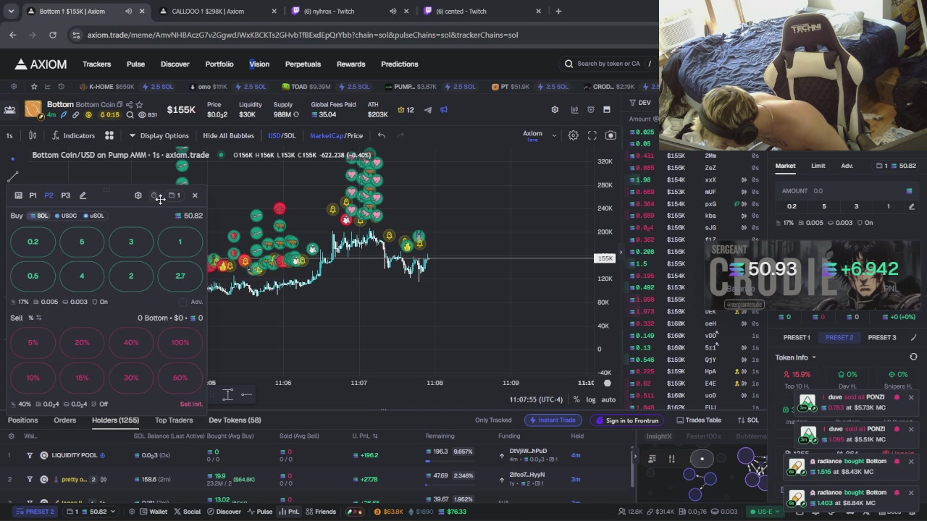The height and width of the screenshot is (521, 927).
Task: Open PnL in the bottom status bar
Action: point(289,512)
